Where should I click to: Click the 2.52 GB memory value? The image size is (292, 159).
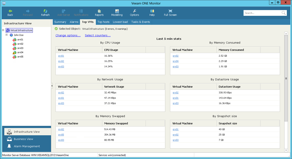(x=223, y=56)
